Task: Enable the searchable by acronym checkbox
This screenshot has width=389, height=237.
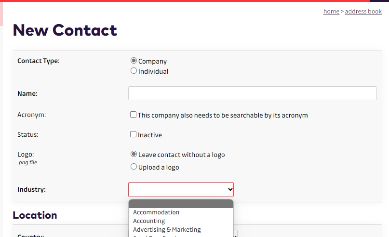Action: pyautogui.click(x=134, y=115)
